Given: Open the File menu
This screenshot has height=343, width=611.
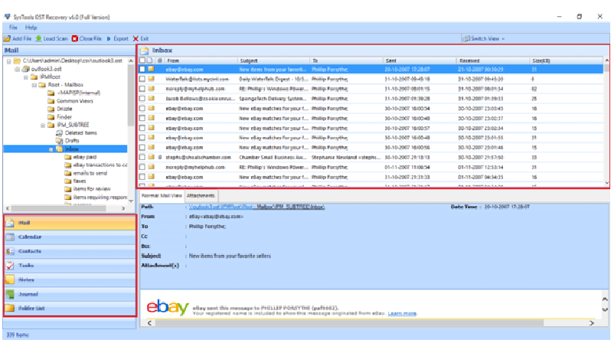Looking at the screenshot, I should (13, 28).
